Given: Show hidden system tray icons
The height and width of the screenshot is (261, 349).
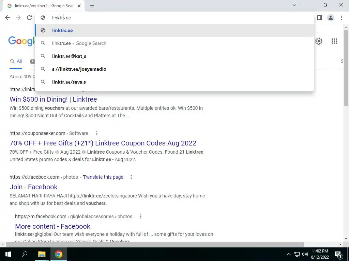Looking at the screenshot, I should [288, 254].
